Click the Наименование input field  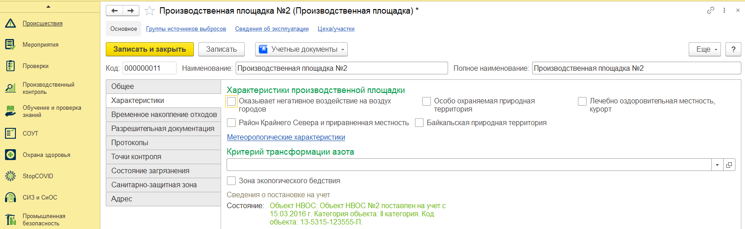click(342, 68)
